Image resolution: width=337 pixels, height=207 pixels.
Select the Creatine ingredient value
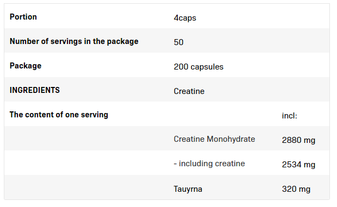click(x=189, y=91)
